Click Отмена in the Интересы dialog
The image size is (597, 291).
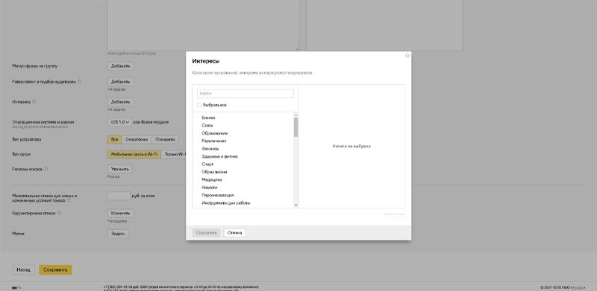coord(234,233)
